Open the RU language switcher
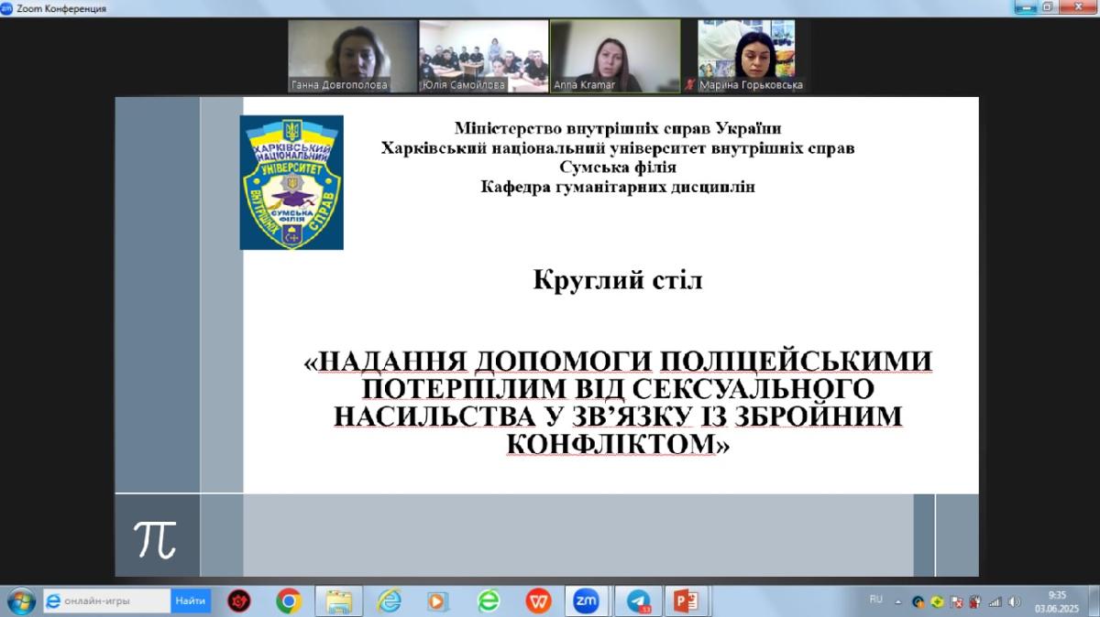Image resolution: width=1100 pixels, height=617 pixels. [875, 599]
